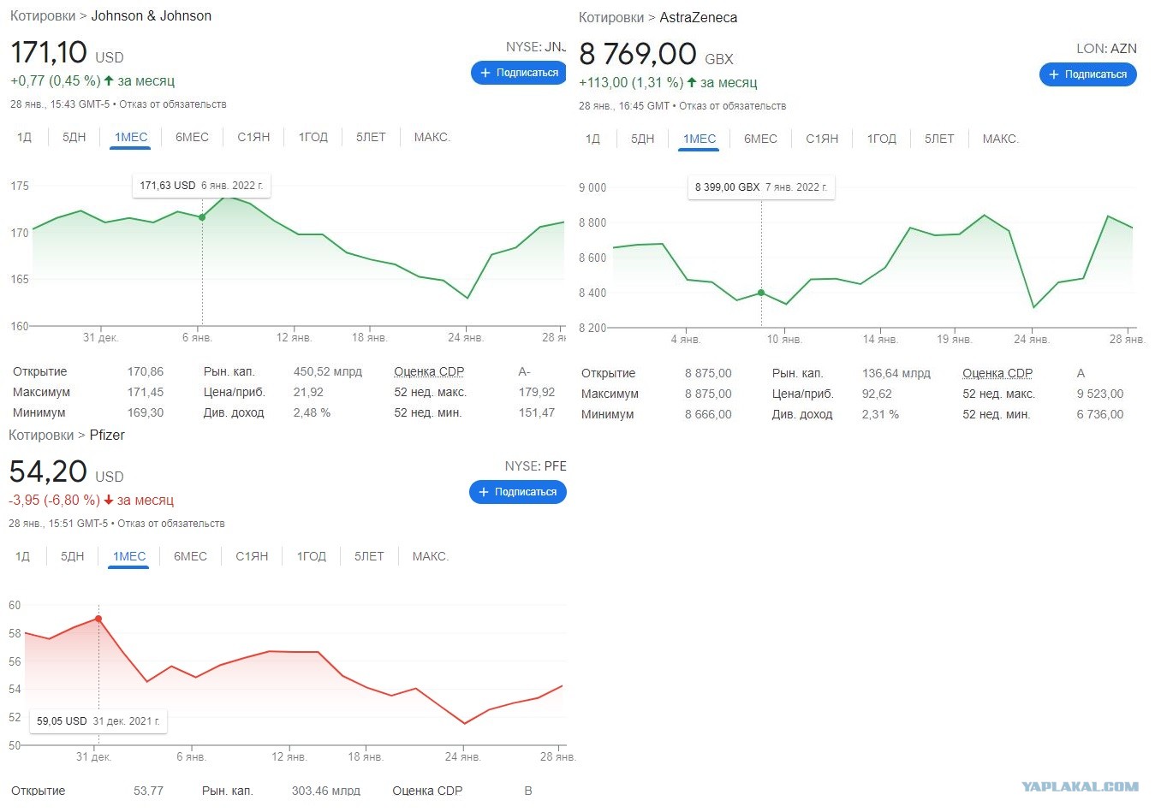Open Котировки breadcrumb above Johnson & Johnson
Image resolution: width=1161 pixels, height=812 pixels.
click(42, 15)
